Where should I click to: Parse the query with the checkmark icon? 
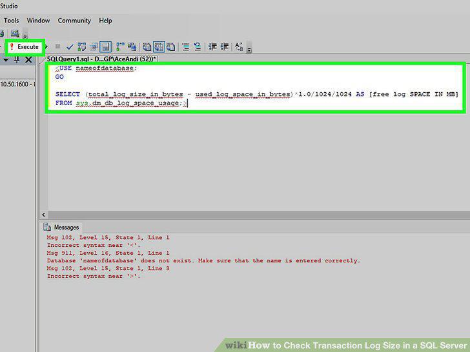pyautogui.click(x=70, y=47)
